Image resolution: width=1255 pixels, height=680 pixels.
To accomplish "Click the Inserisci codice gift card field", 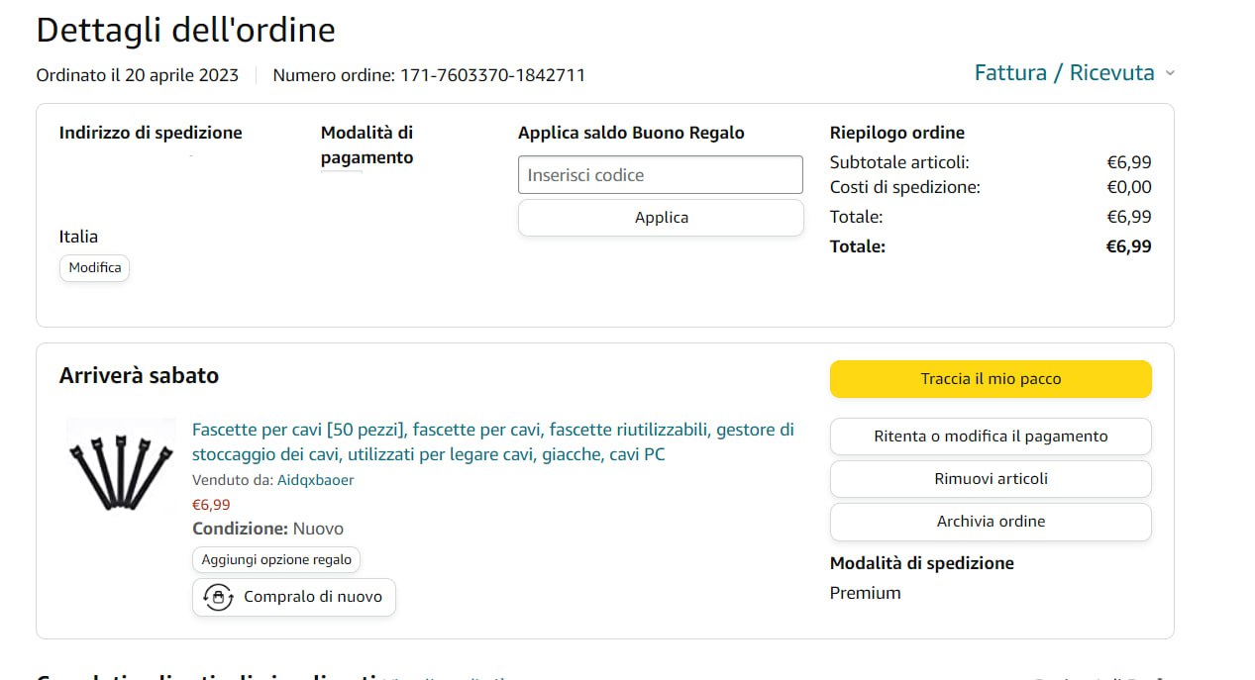I will pos(660,175).
